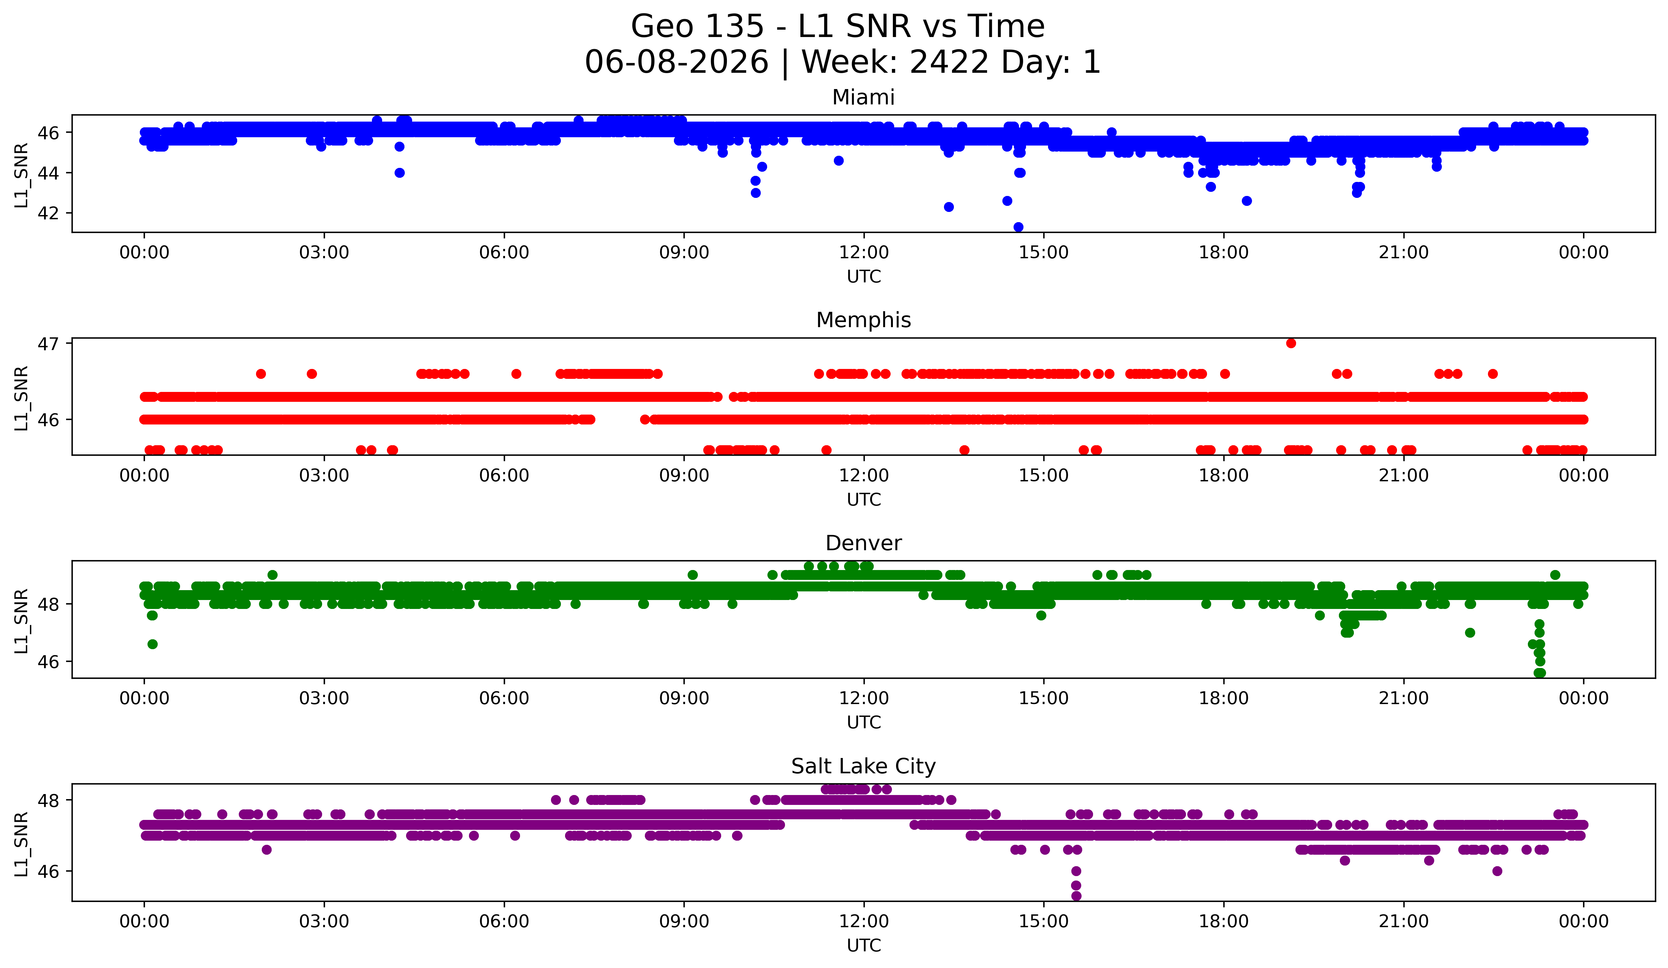
Task: Click the lowest purple point in Salt Lake City plot
Action: 1076,896
